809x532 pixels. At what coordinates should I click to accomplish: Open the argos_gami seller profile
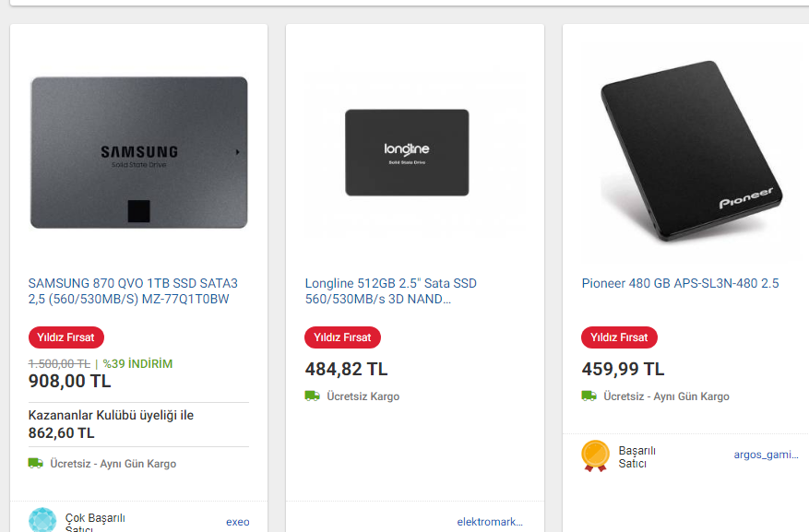(766, 455)
